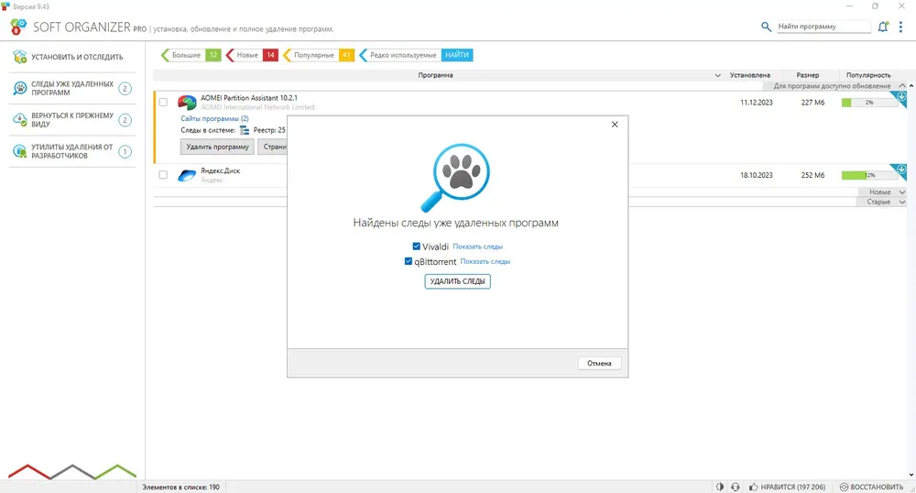Click the search magnifier icon
The height and width of the screenshot is (493, 916).
766,27
